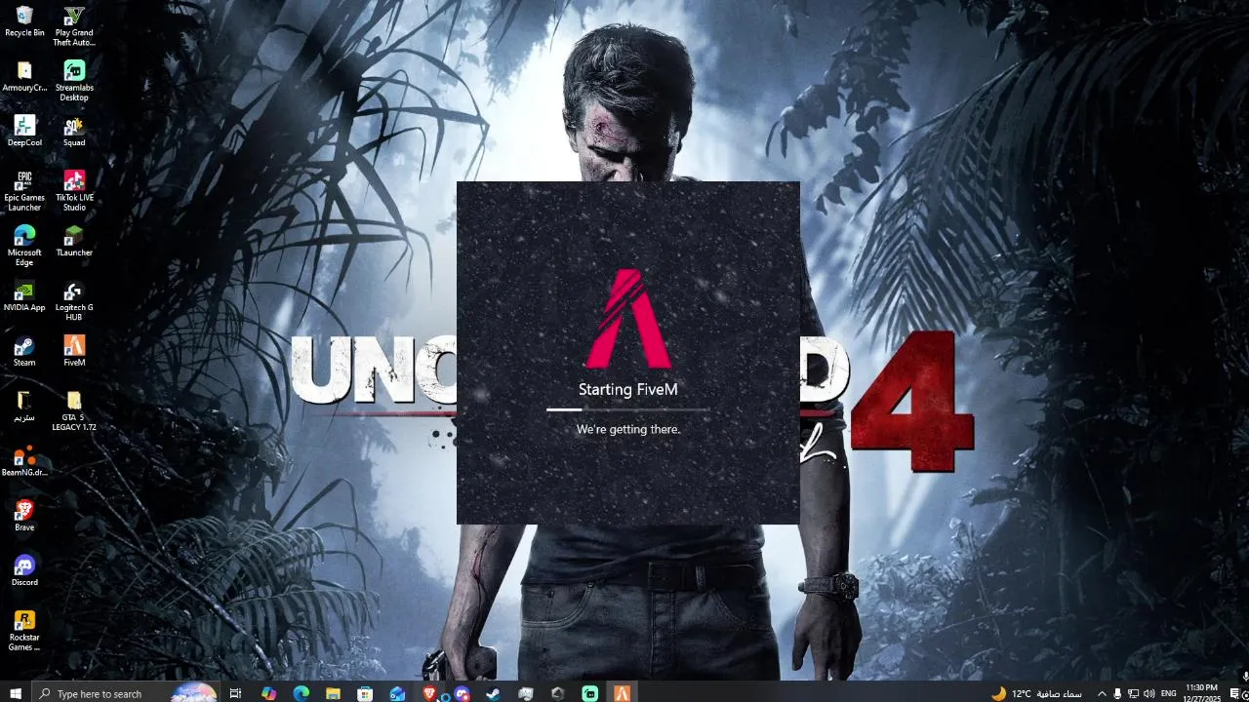Select the BeamNG.drive desktop shortcut

[24, 462]
